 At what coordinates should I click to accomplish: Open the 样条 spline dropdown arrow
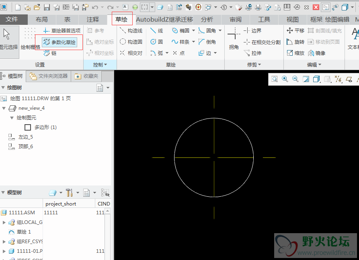[x=193, y=42]
